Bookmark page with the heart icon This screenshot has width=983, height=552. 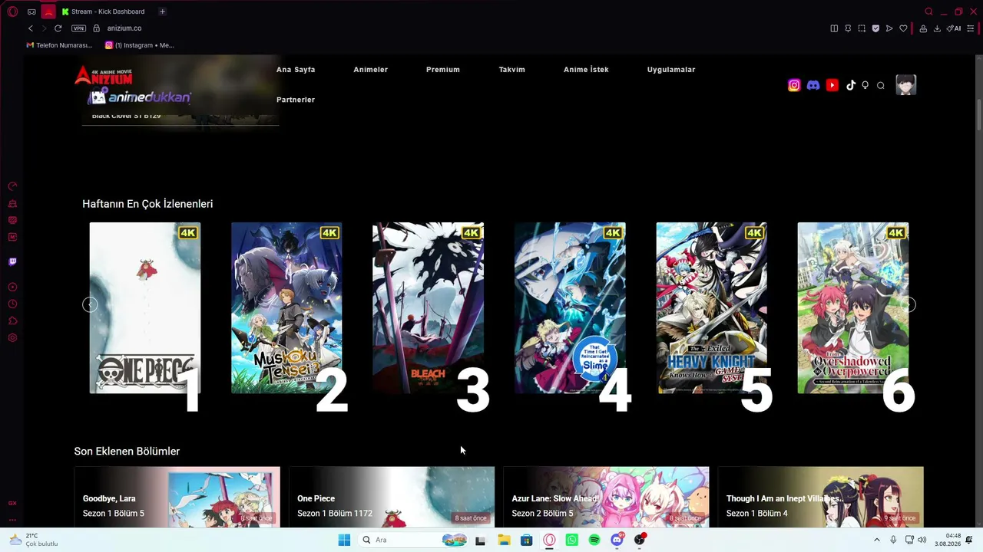pos(903,28)
